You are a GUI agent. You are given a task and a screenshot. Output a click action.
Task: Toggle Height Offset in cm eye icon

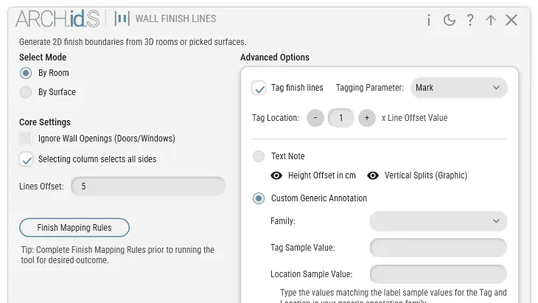(276, 175)
